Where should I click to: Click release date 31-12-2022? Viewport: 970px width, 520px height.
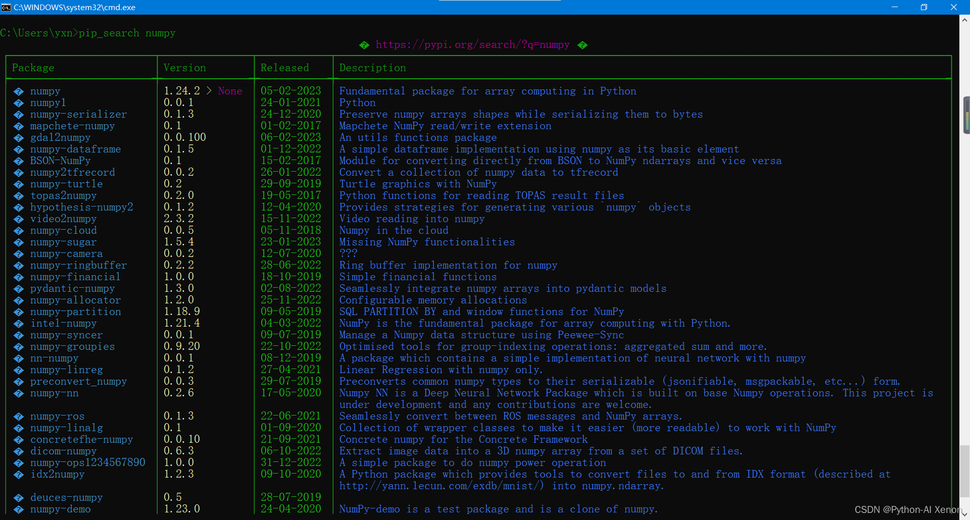[291, 462]
